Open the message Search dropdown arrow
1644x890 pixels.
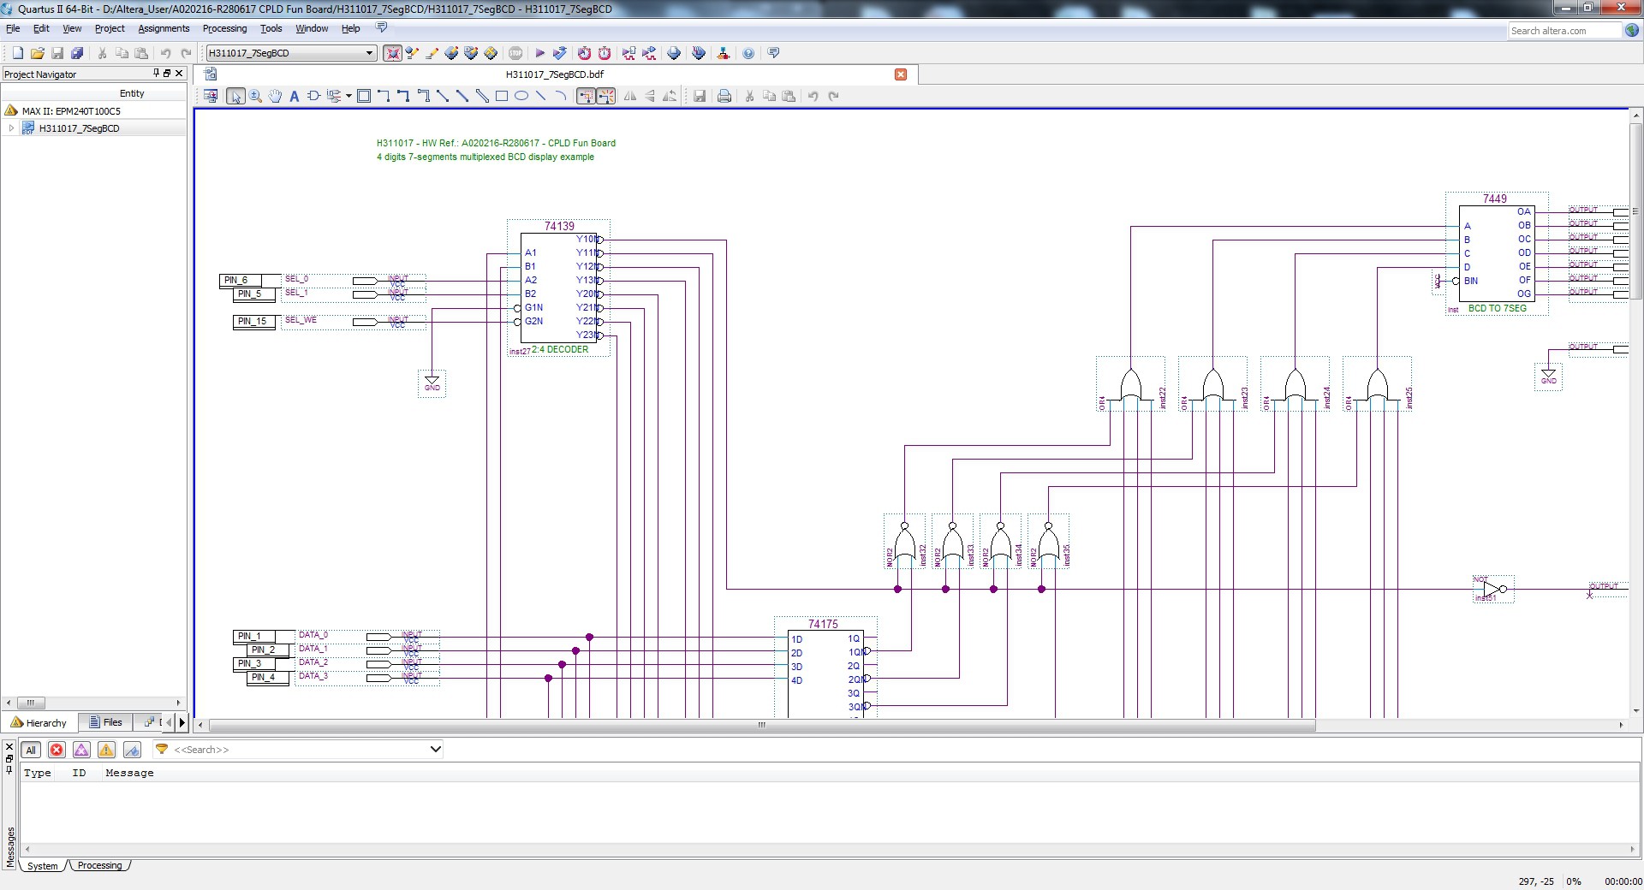tap(435, 750)
